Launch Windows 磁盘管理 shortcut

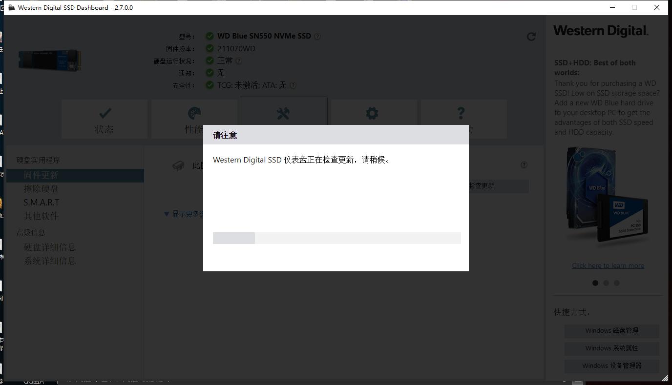point(611,331)
